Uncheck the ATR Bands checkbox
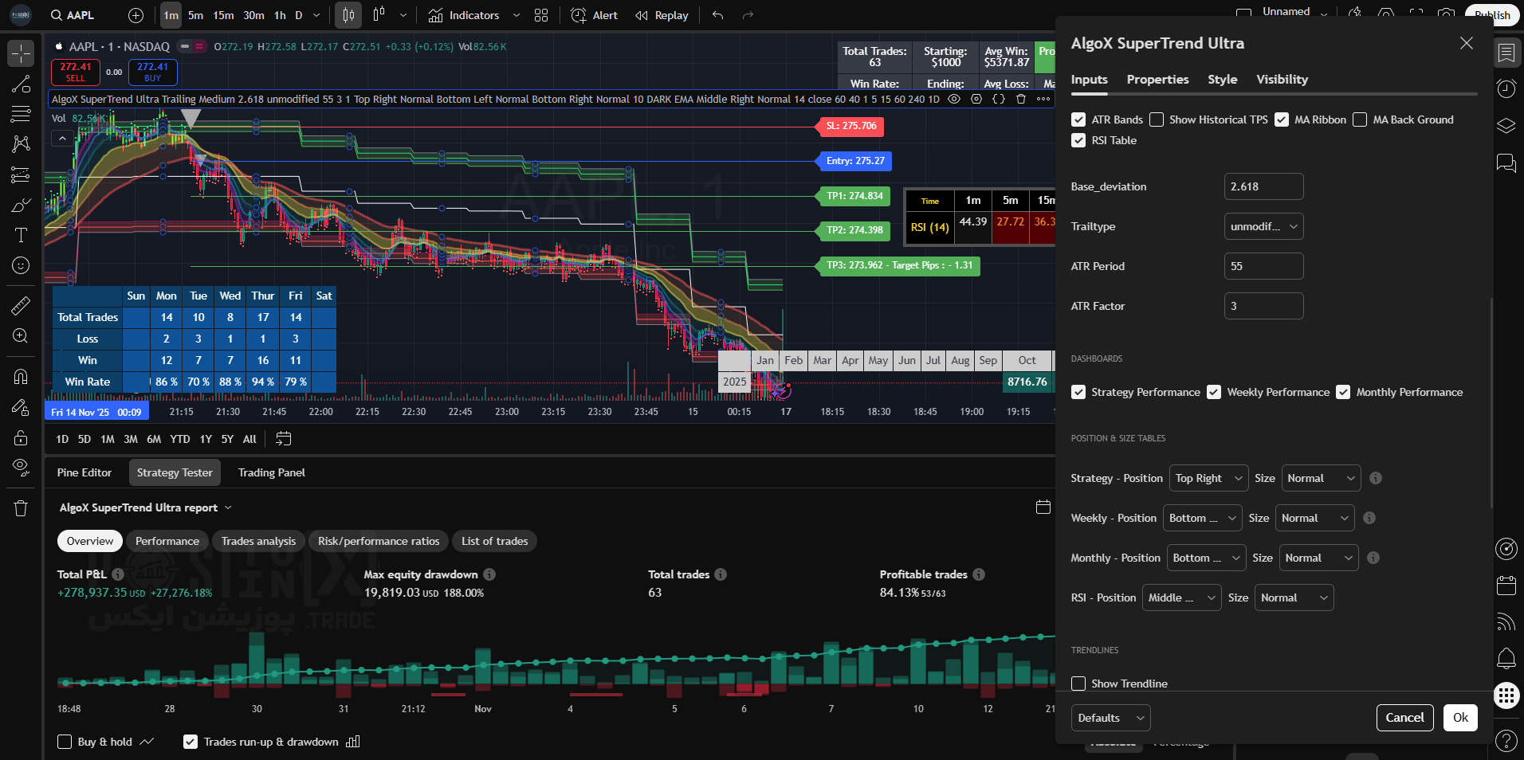 pos(1078,119)
